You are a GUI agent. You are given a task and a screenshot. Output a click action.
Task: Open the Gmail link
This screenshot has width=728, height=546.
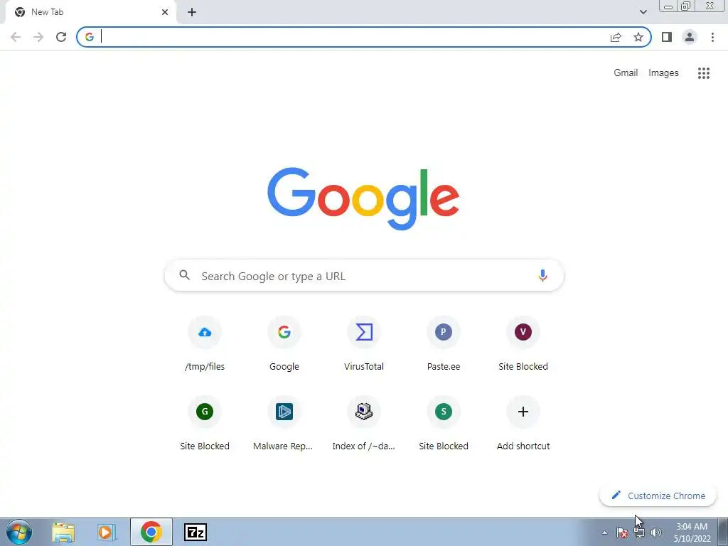(x=626, y=73)
